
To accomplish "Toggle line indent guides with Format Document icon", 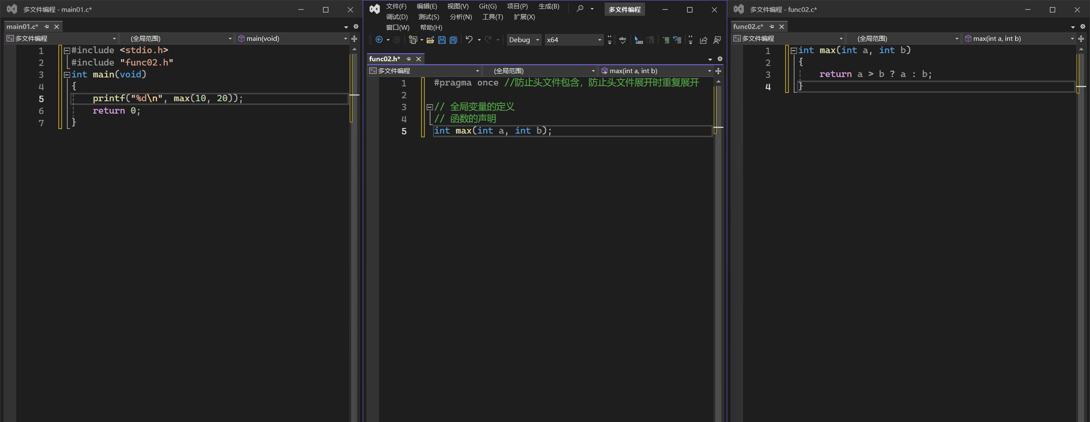I will [651, 40].
